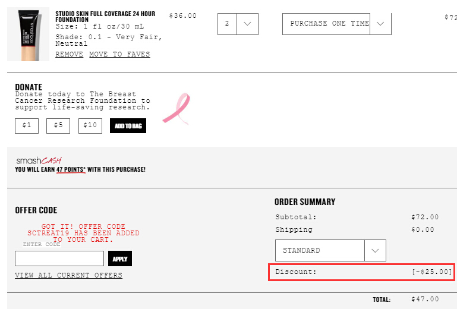This screenshot has height=309, width=457.
Task: Open View All Current Offers link
Action: pos(68,275)
